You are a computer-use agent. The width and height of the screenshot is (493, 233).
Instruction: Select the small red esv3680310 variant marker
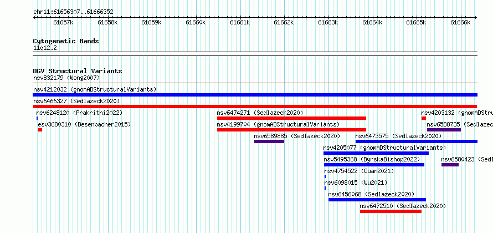point(40,130)
